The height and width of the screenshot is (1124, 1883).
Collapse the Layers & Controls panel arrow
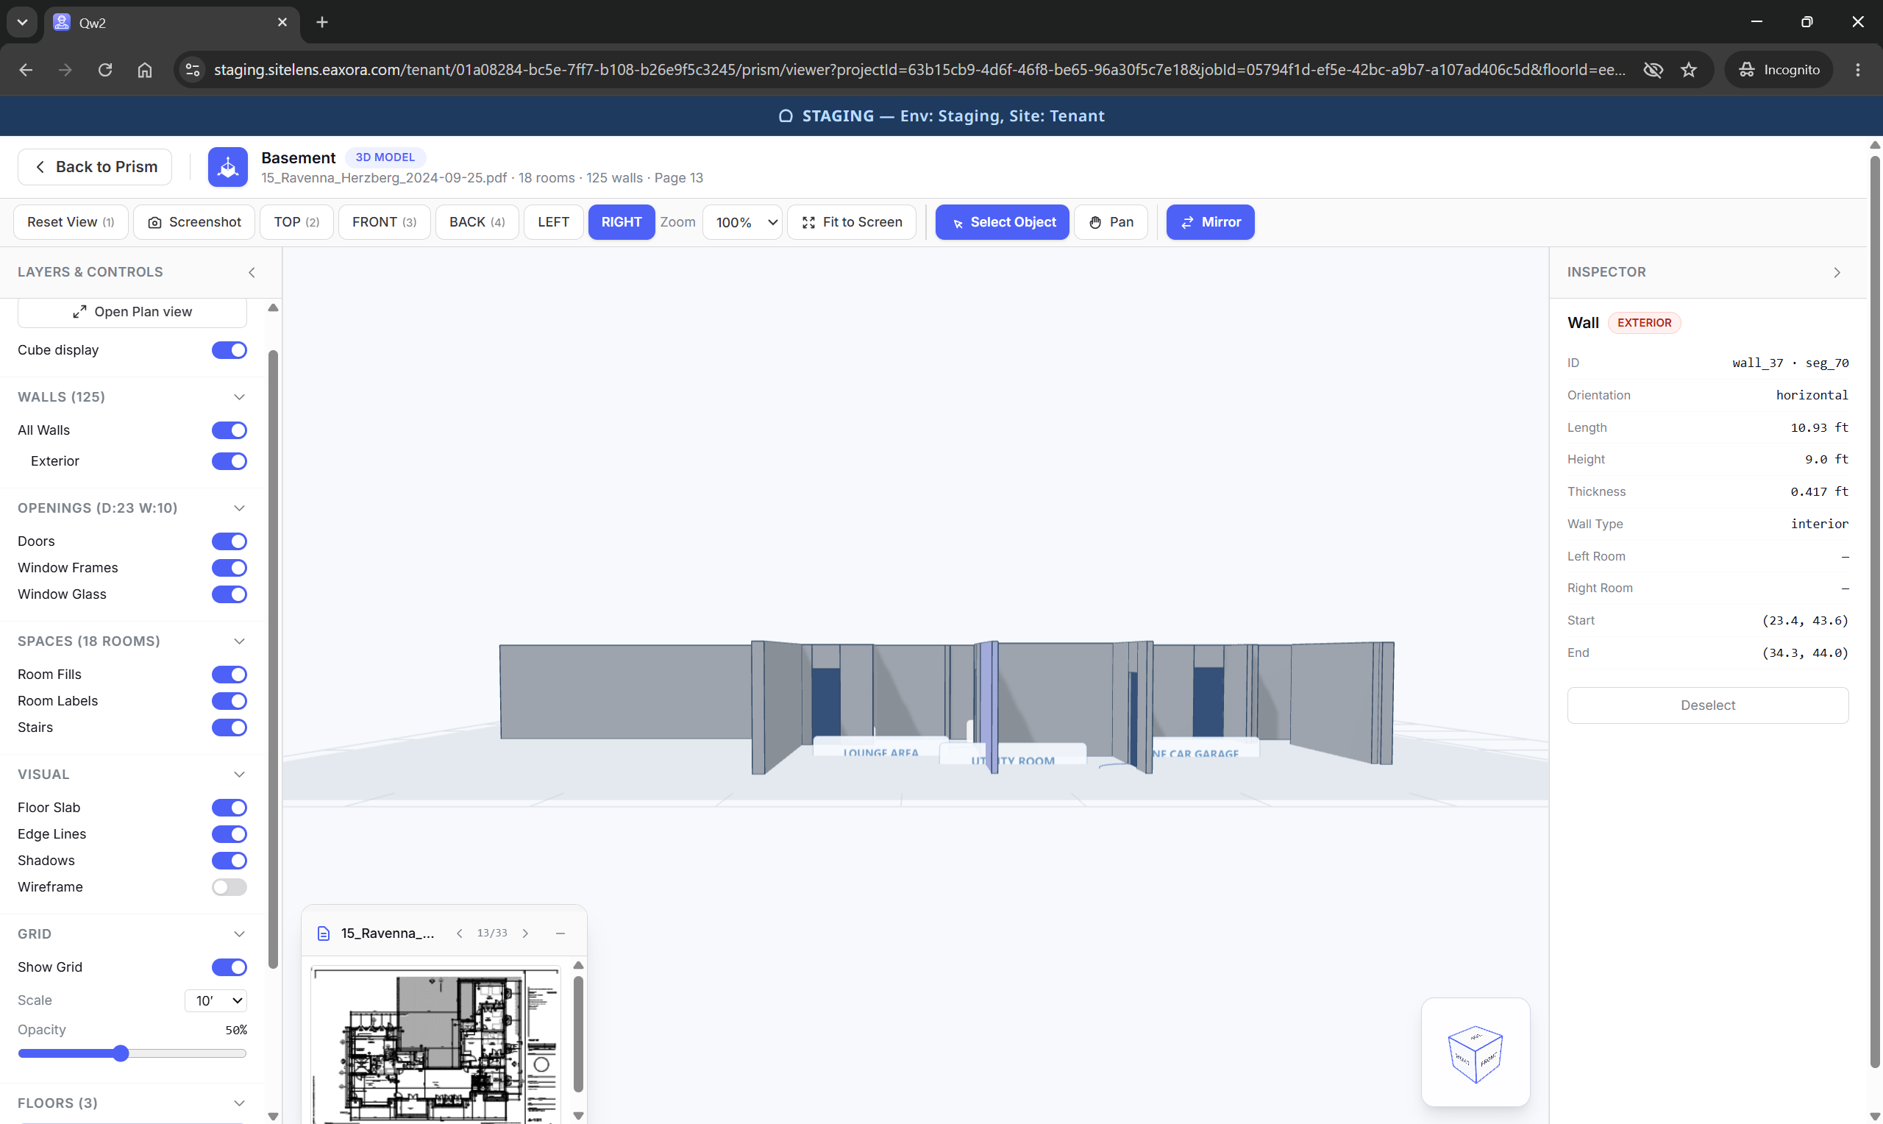252,272
